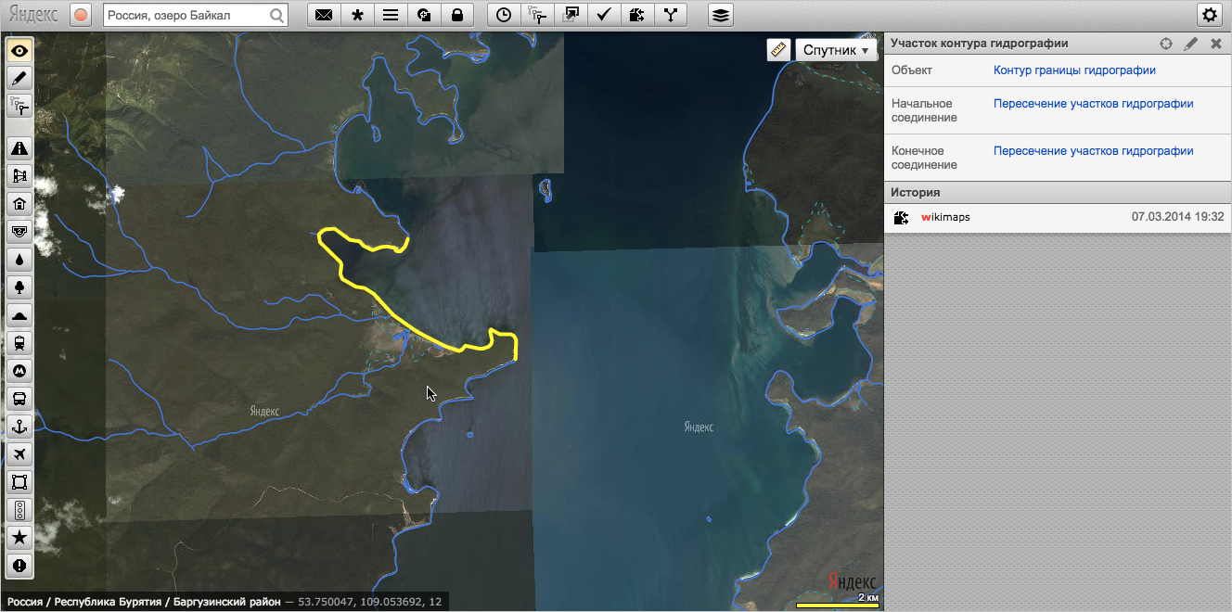Open the layers stack icon
The image size is (1232, 612).
point(721,15)
